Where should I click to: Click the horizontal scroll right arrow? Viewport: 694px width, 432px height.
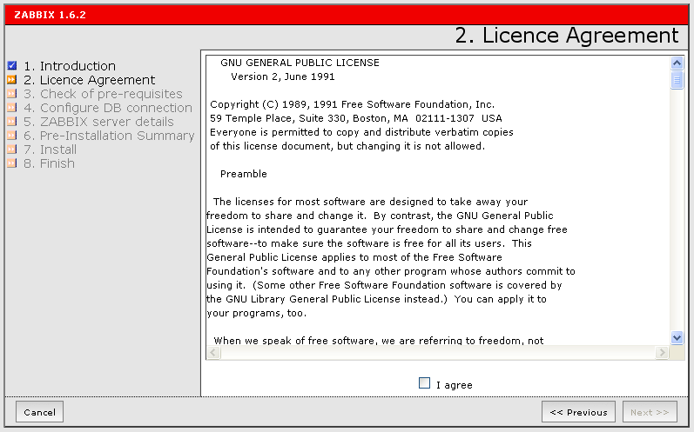tap(662, 353)
